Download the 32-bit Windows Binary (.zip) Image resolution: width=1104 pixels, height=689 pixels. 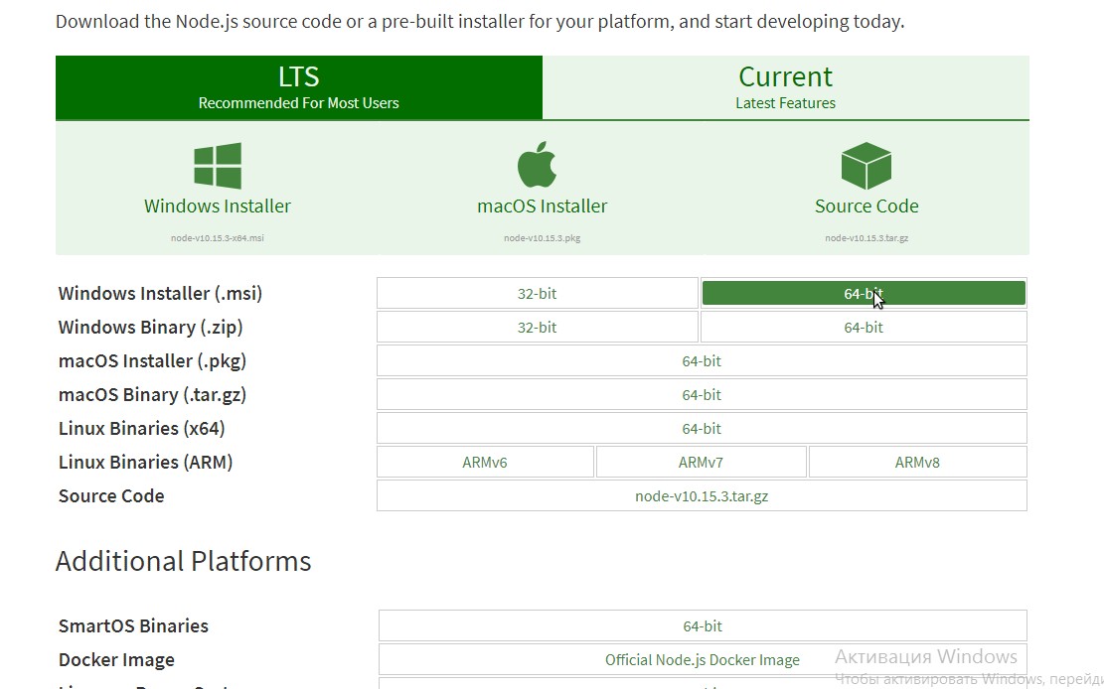[x=538, y=328]
